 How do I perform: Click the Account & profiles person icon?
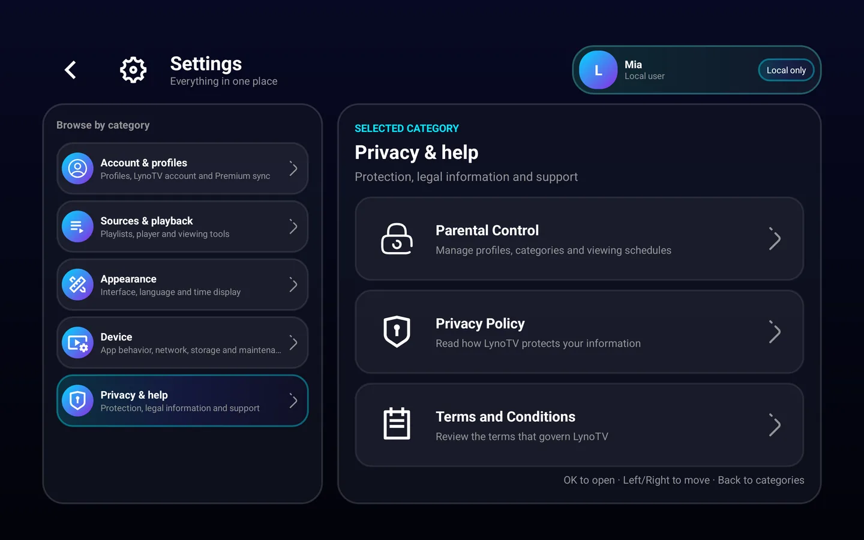point(77,169)
